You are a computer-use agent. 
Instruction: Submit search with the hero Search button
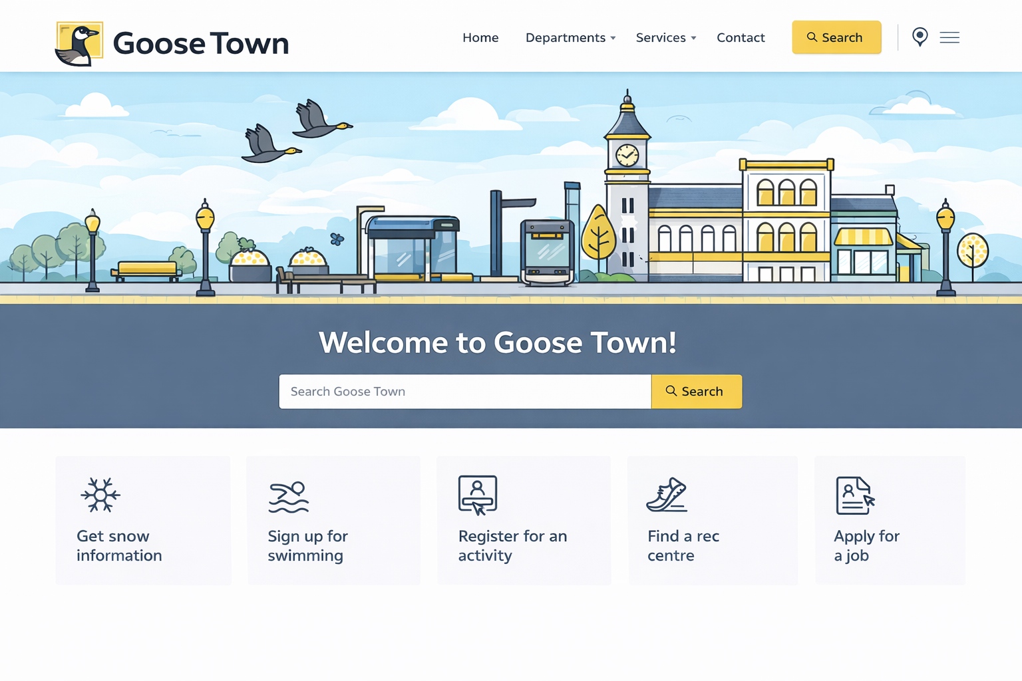696,392
